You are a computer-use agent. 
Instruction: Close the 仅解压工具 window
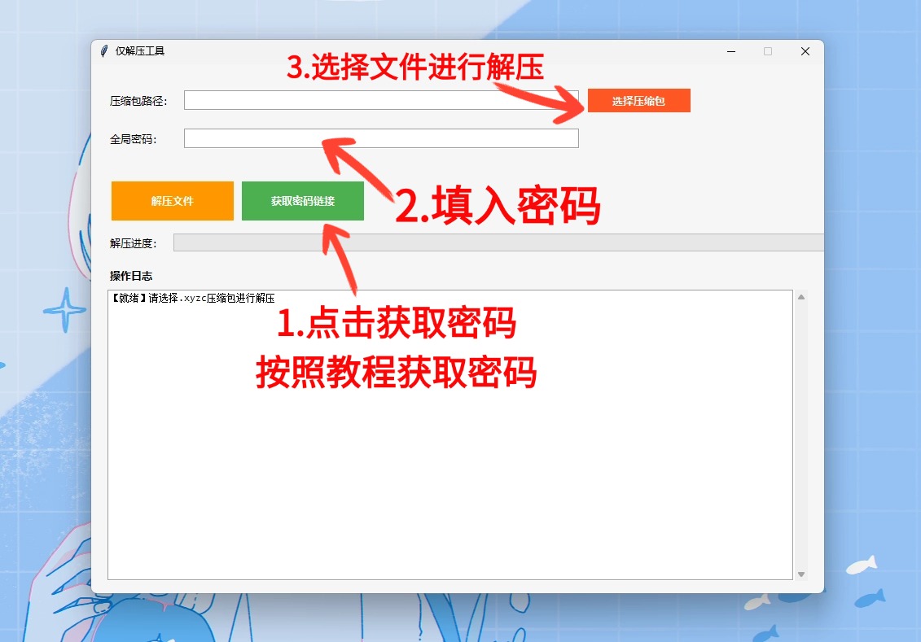point(805,51)
